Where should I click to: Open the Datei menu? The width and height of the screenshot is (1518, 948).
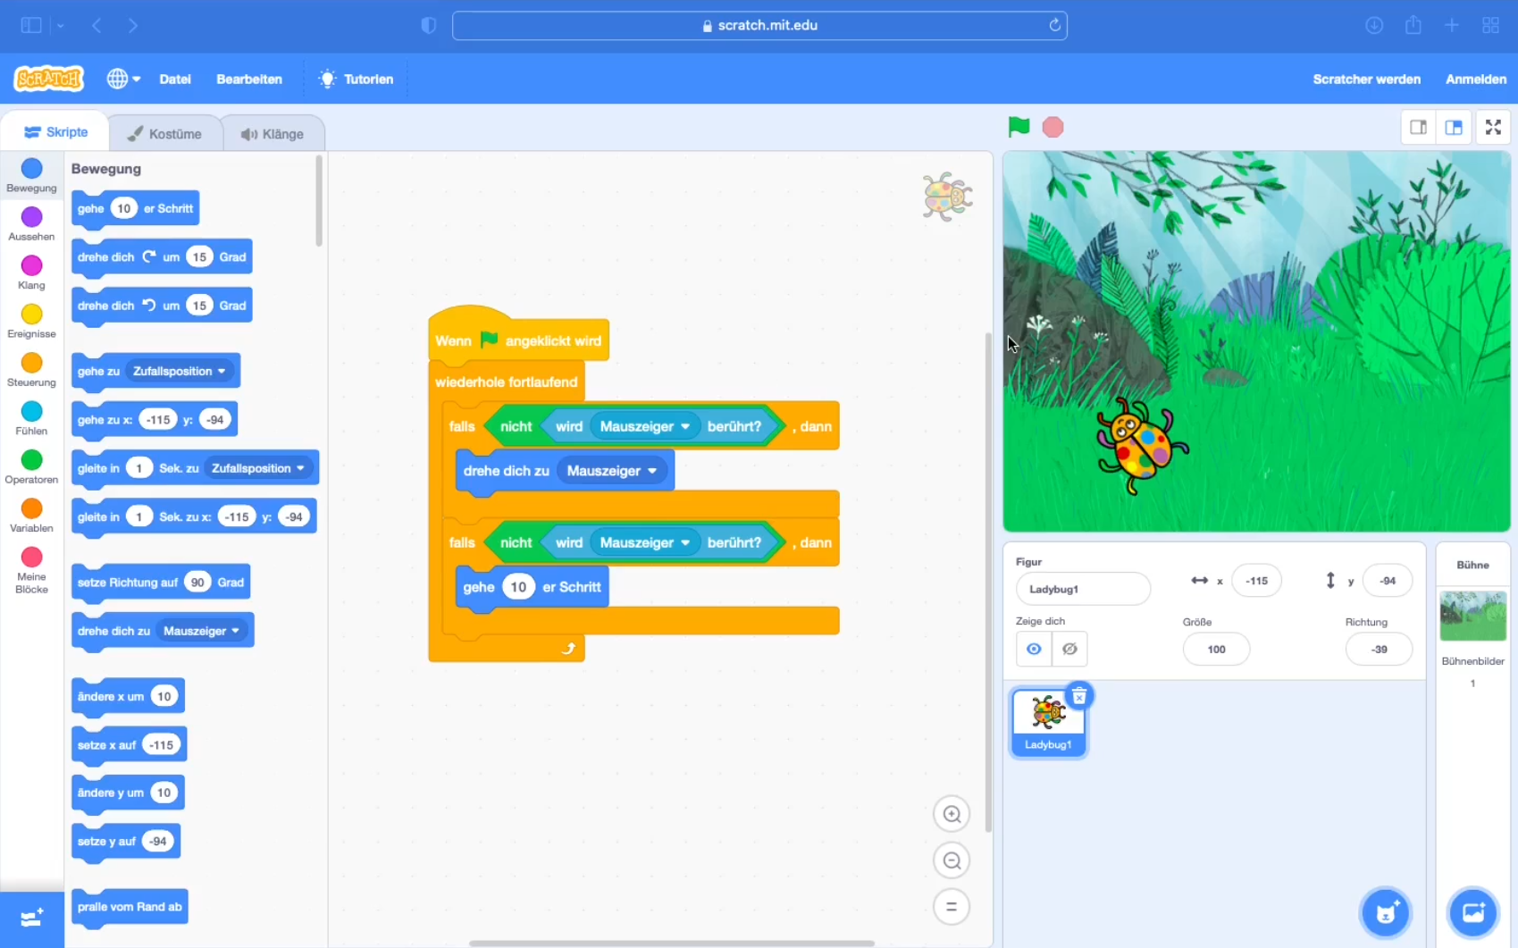[x=175, y=79]
